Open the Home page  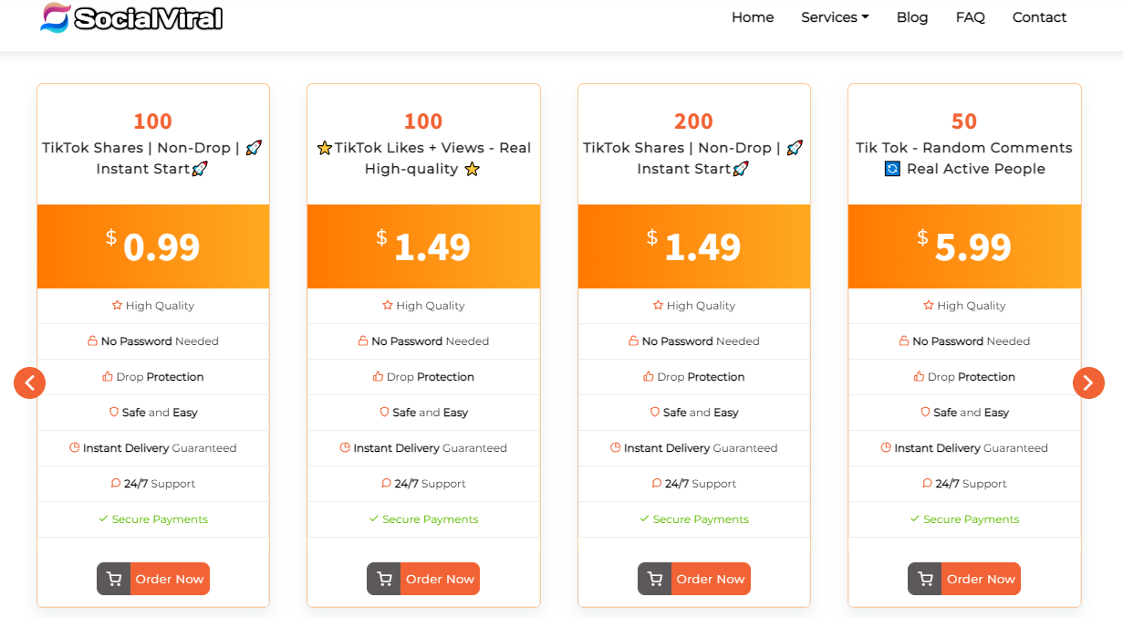click(x=753, y=17)
